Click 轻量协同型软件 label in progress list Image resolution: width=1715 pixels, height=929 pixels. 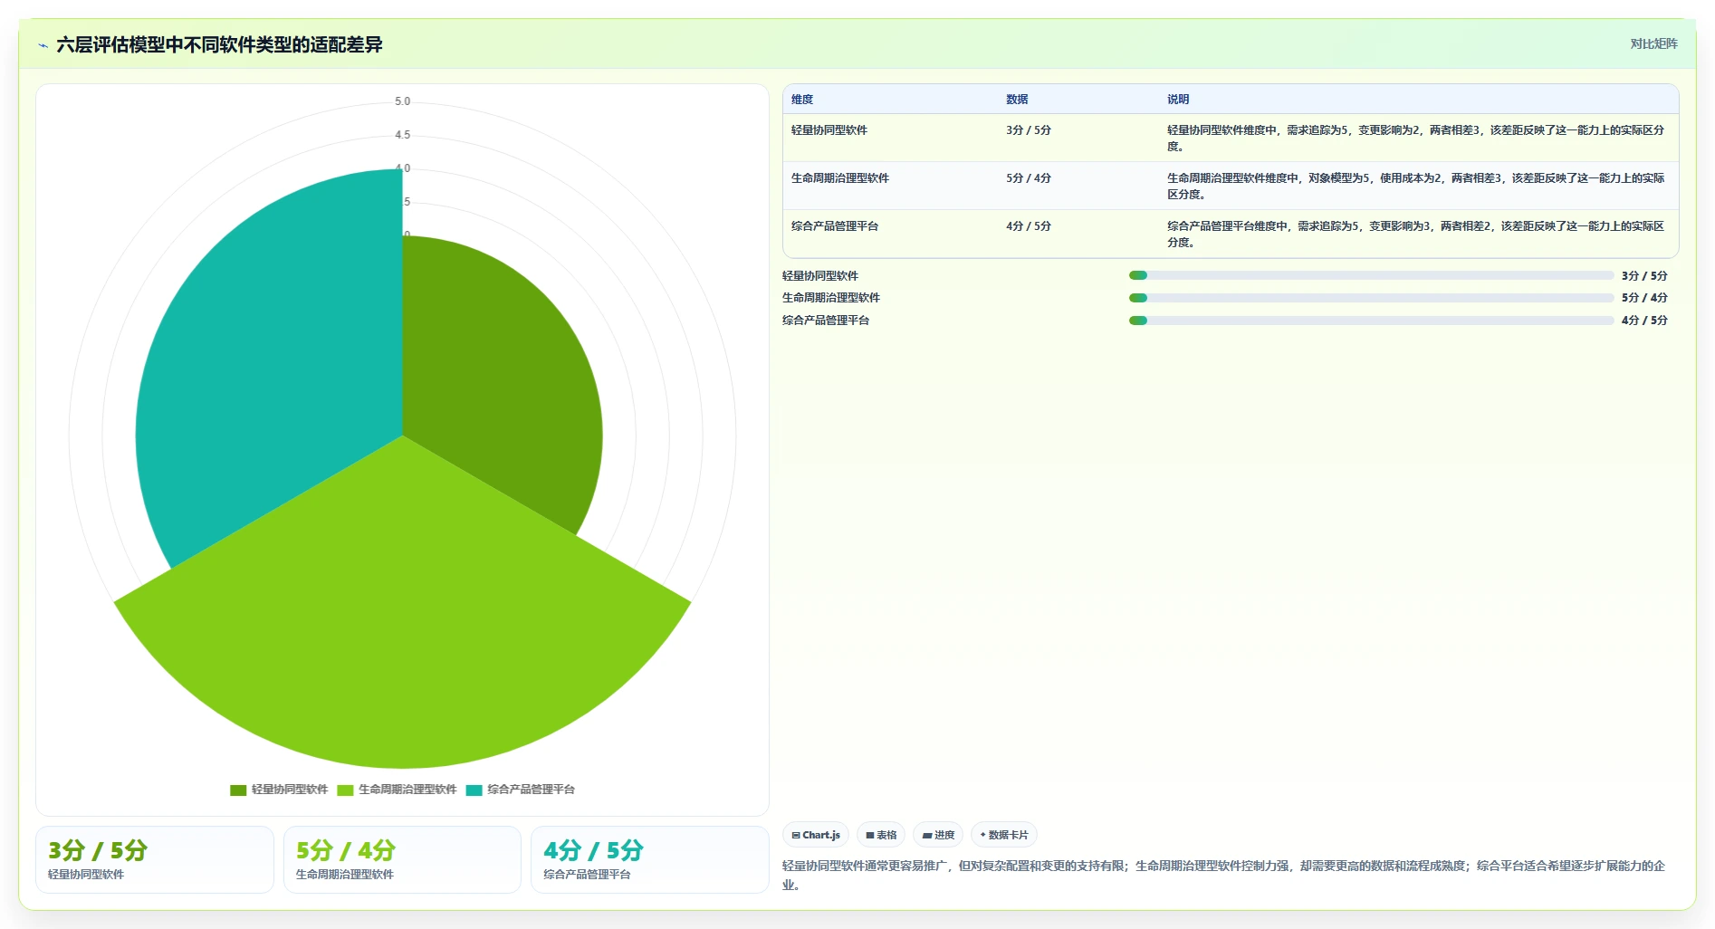(820, 276)
